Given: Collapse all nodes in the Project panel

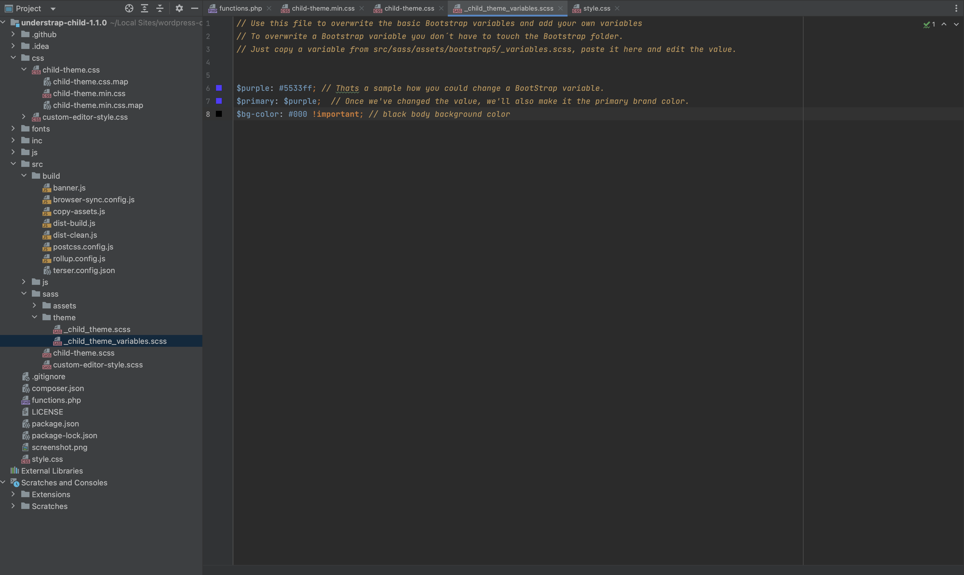Looking at the screenshot, I should [160, 8].
